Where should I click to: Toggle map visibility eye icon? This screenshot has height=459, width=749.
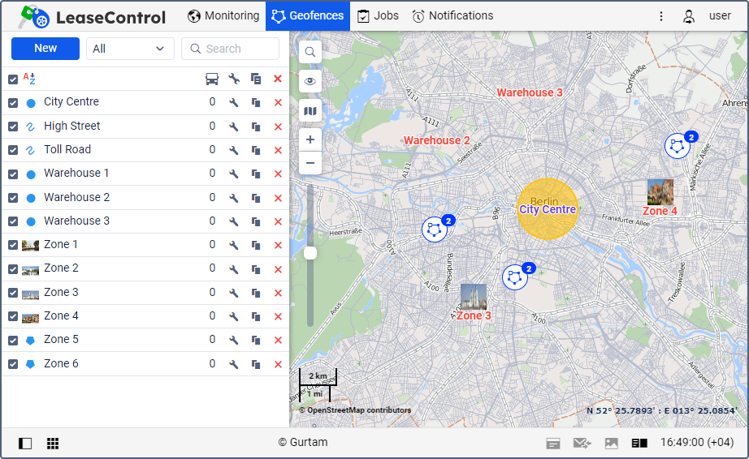310,81
